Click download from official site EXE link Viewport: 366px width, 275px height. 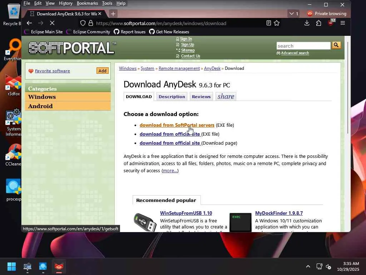[170, 134]
